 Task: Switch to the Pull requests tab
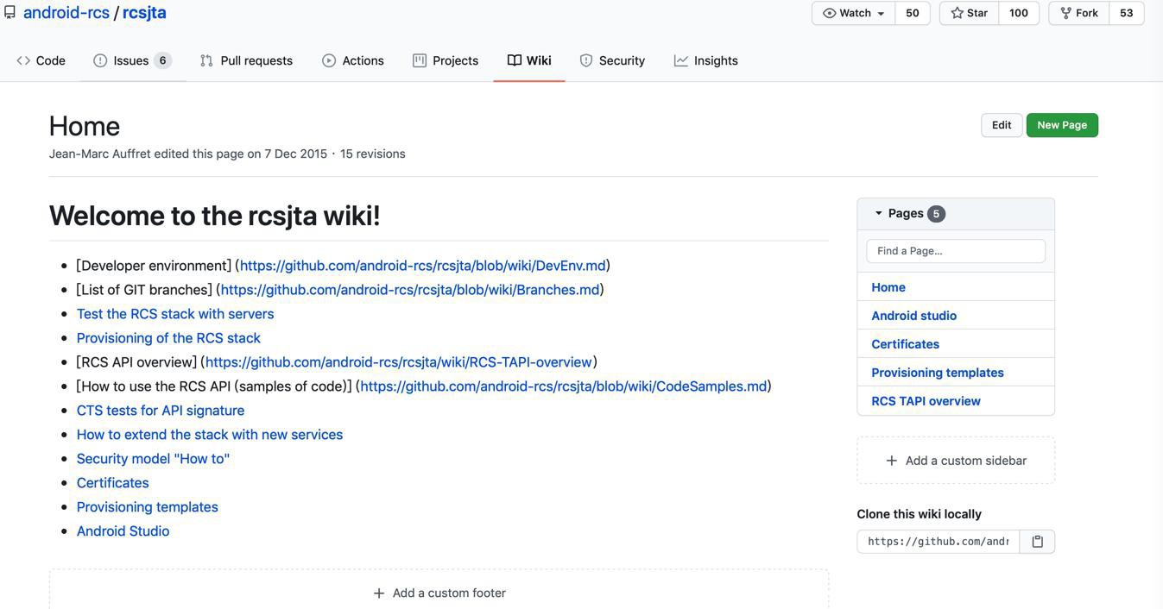[246, 60]
